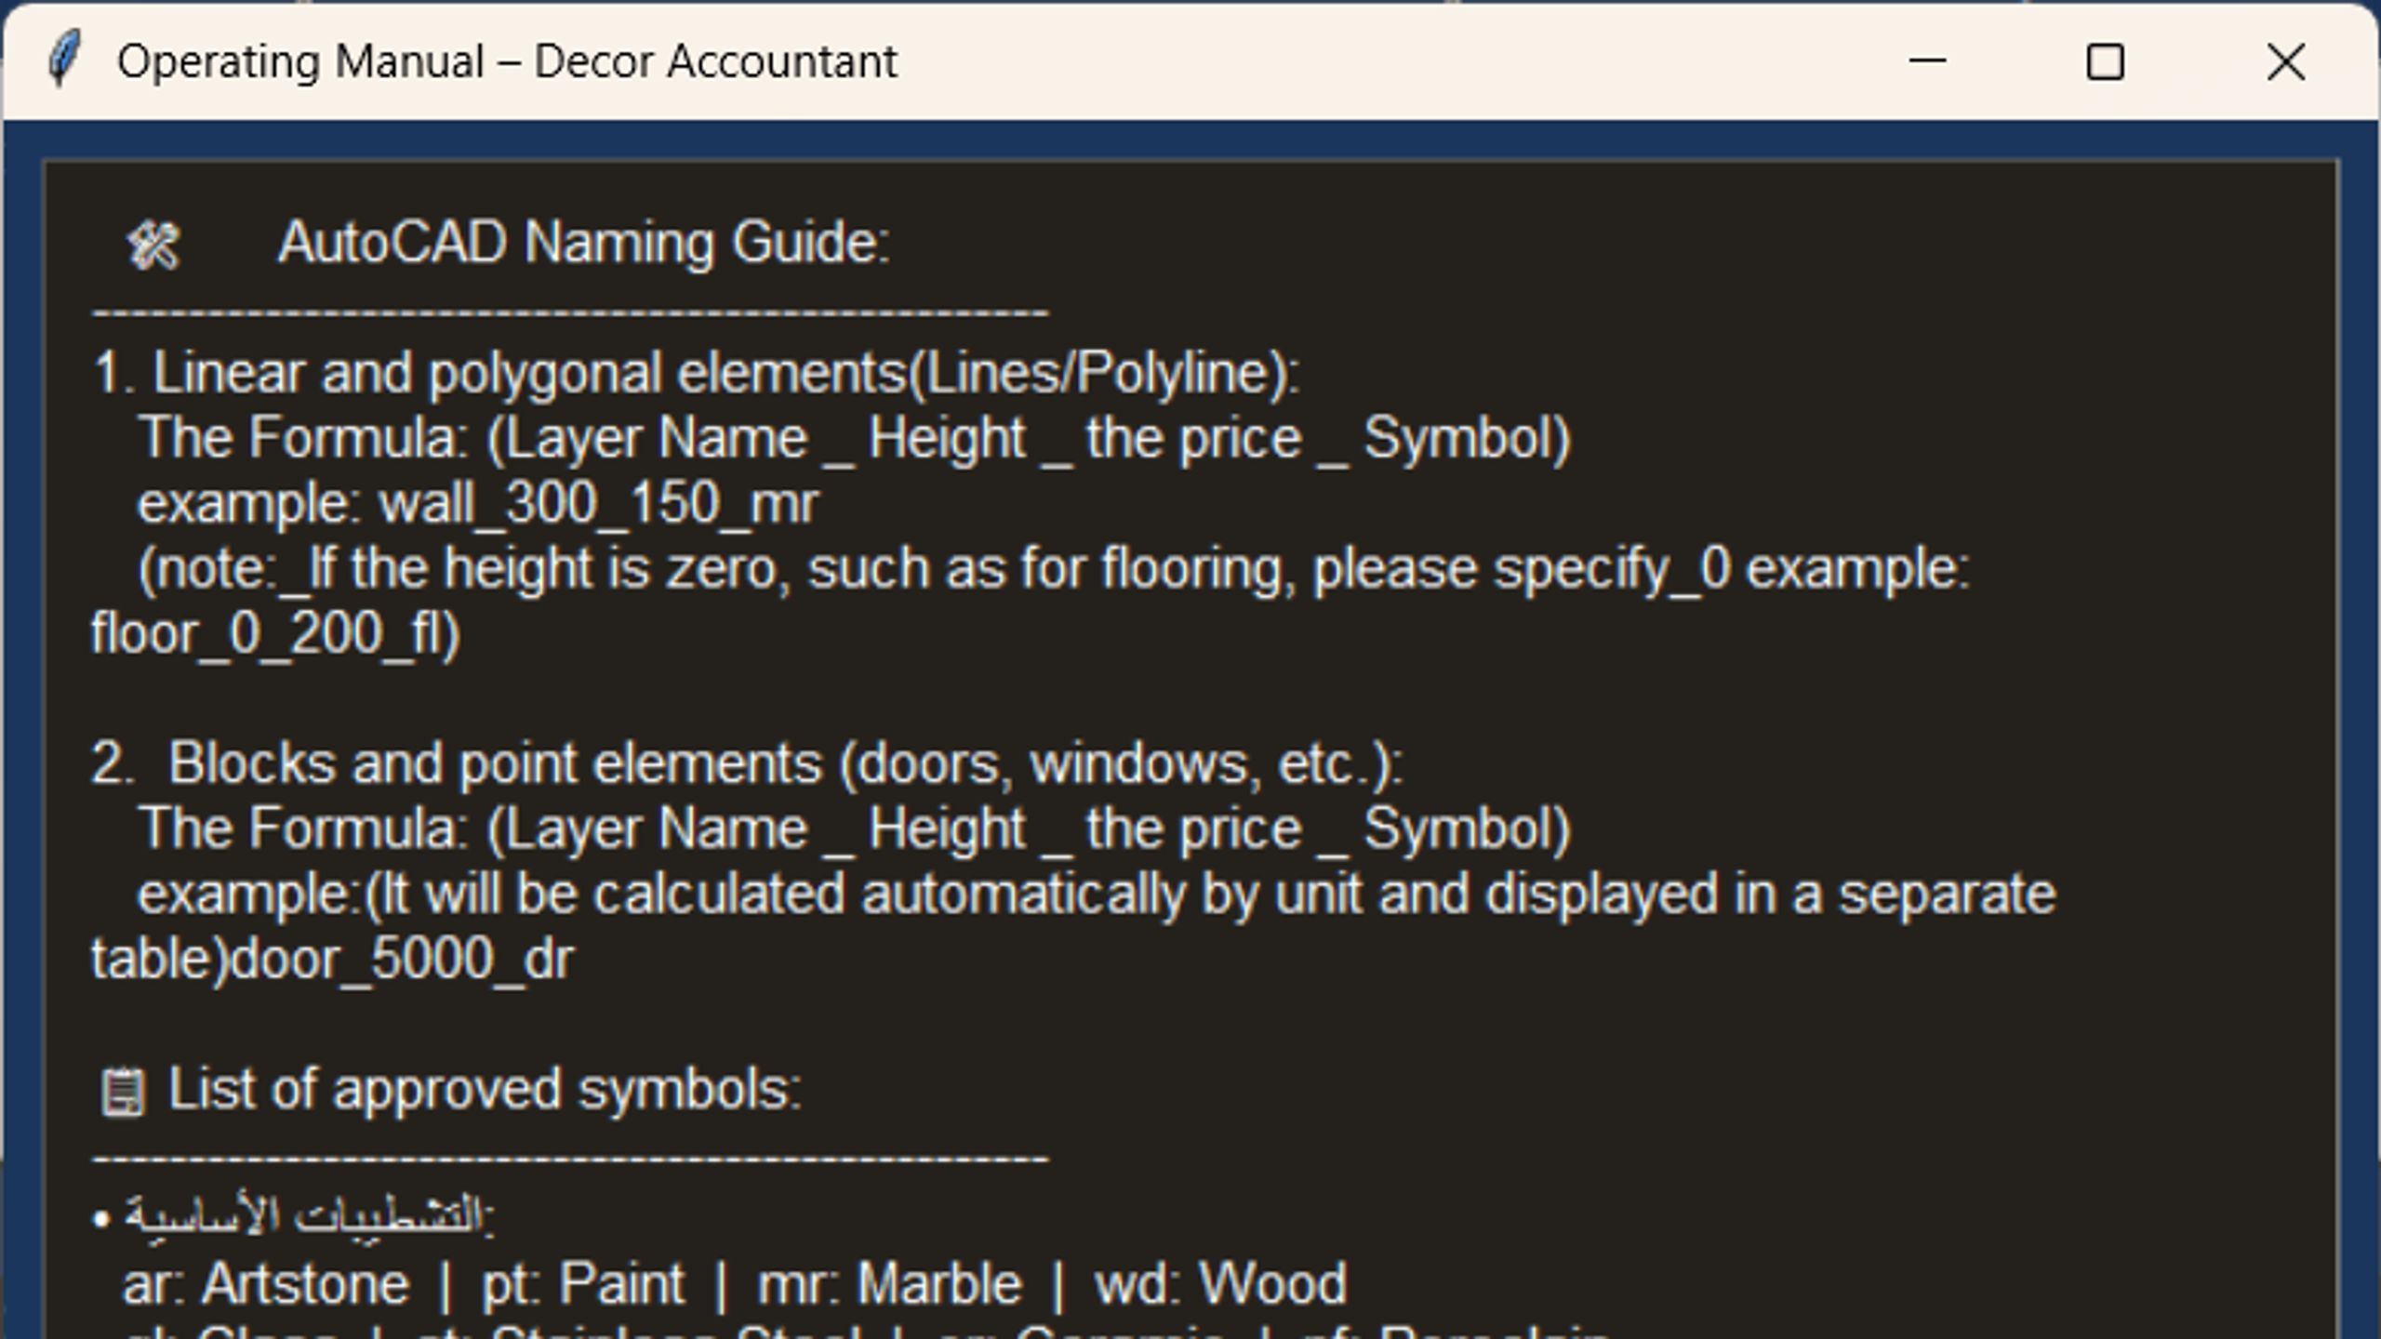
Task: Click the 'example: wall_300_150_mr' line
Action: (478, 504)
